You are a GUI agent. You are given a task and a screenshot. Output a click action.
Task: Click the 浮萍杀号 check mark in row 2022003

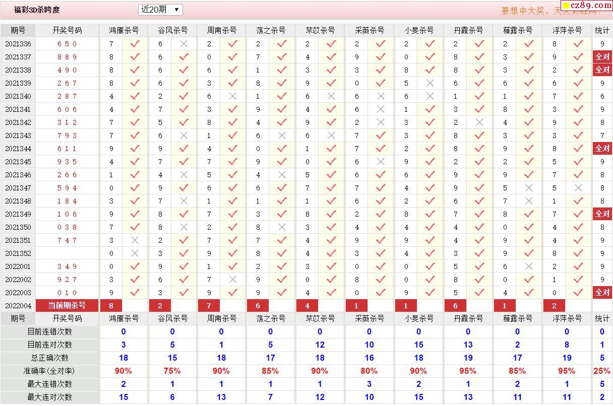pos(578,293)
